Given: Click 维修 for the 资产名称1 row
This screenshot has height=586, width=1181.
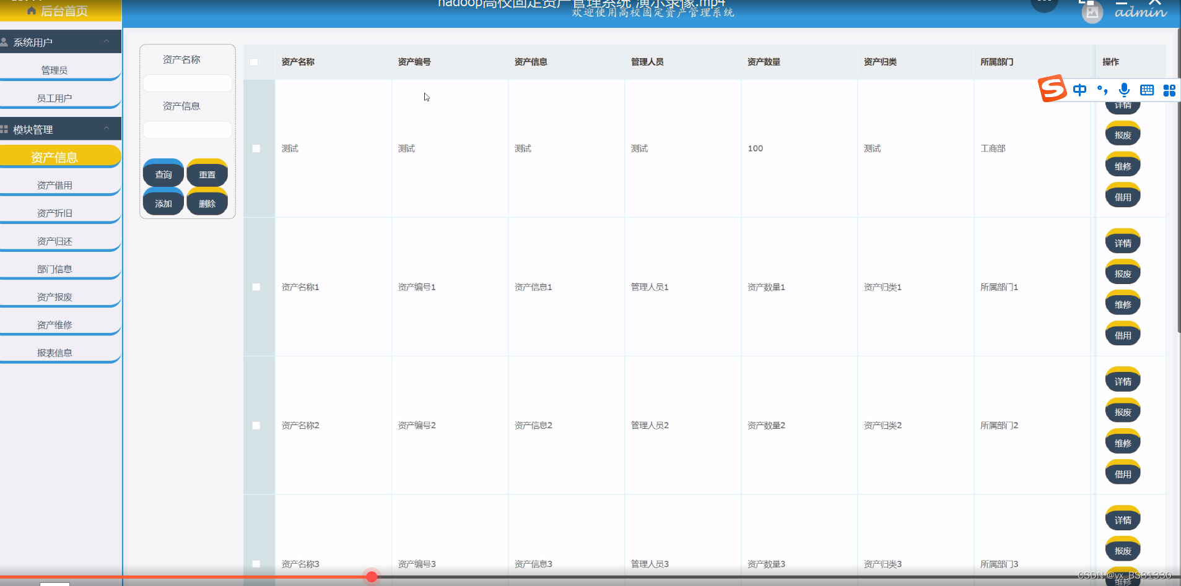Looking at the screenshot, I should [1123, 304].
